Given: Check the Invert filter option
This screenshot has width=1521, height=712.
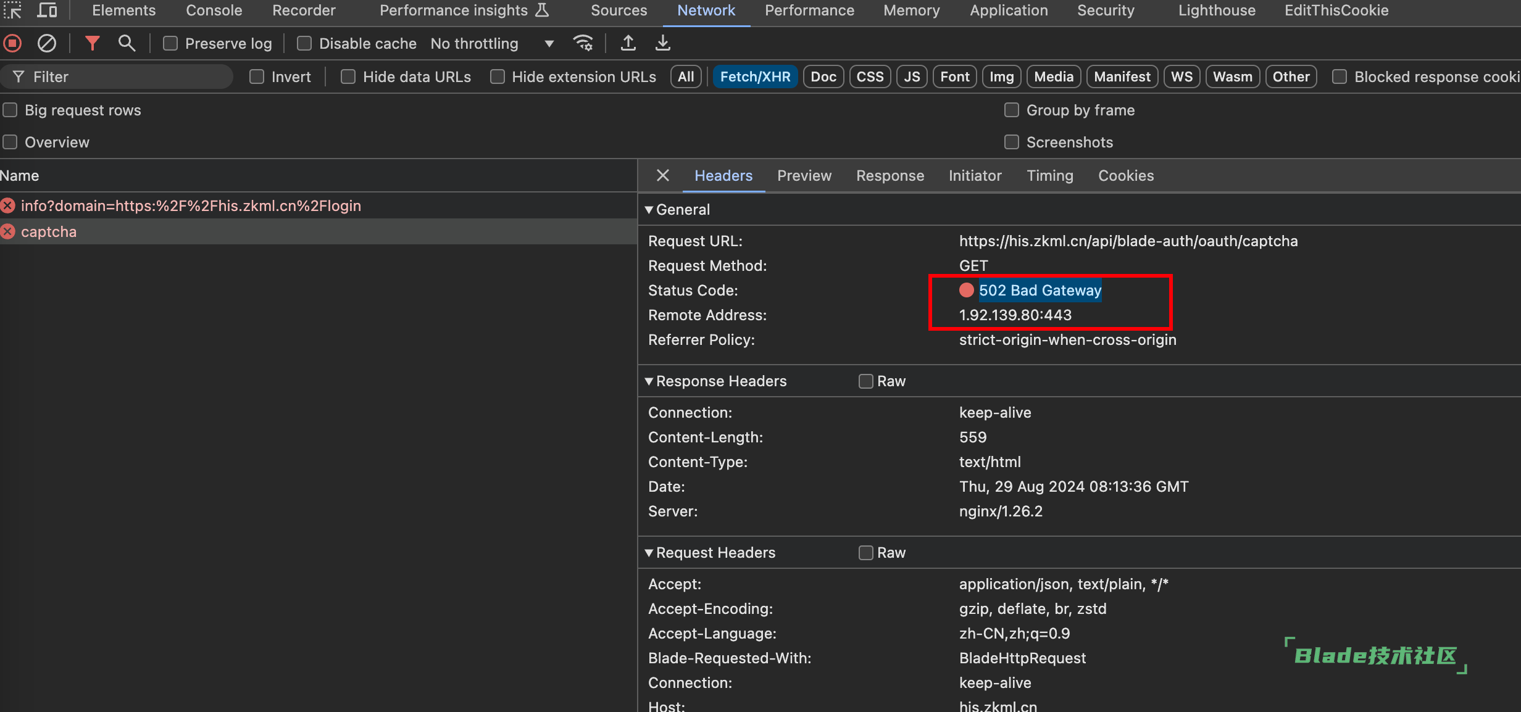Looking at the screenshot, I should coord(257,77).
